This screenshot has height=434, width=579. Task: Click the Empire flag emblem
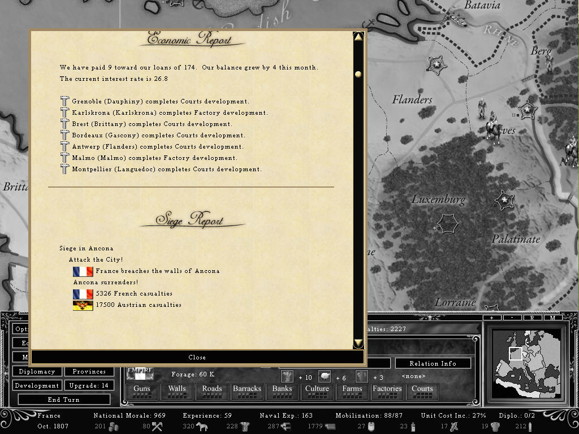[x=140, y=374]
